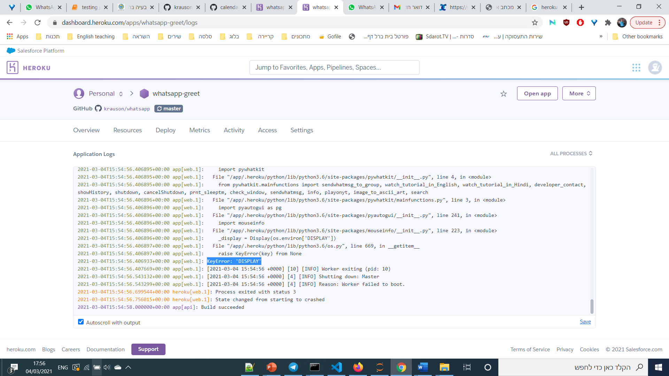Open the heroku.com footer link
This screenshot has height=376, width=669.
21,350
